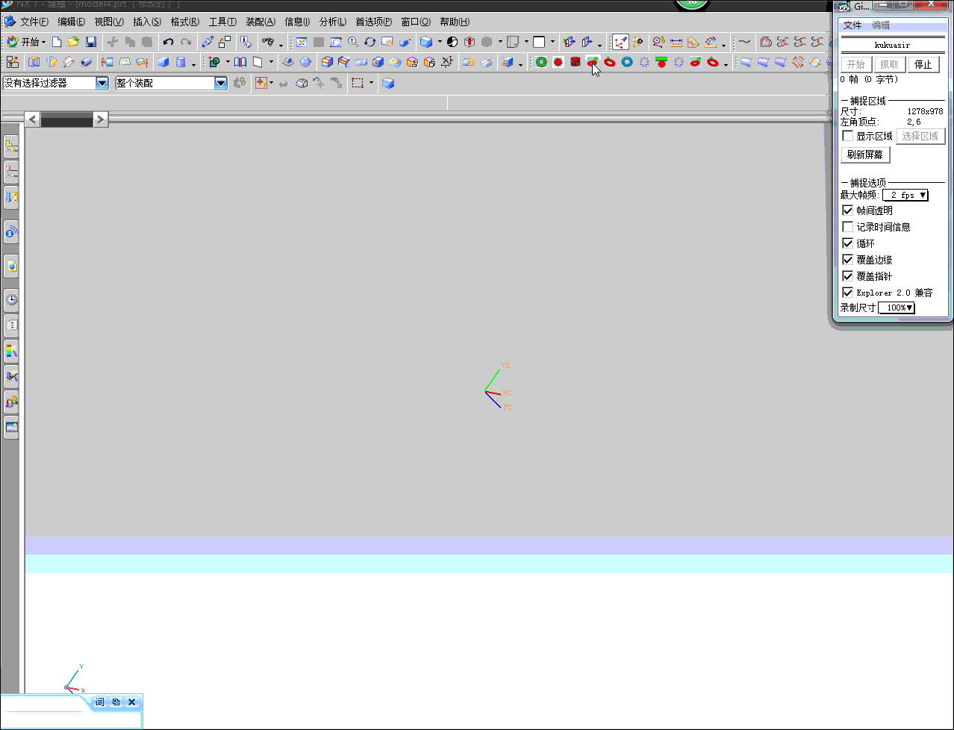
Task: Click the blue cube icon after selection rectangle
Action: pyautogui.click(x=388, y=83)
